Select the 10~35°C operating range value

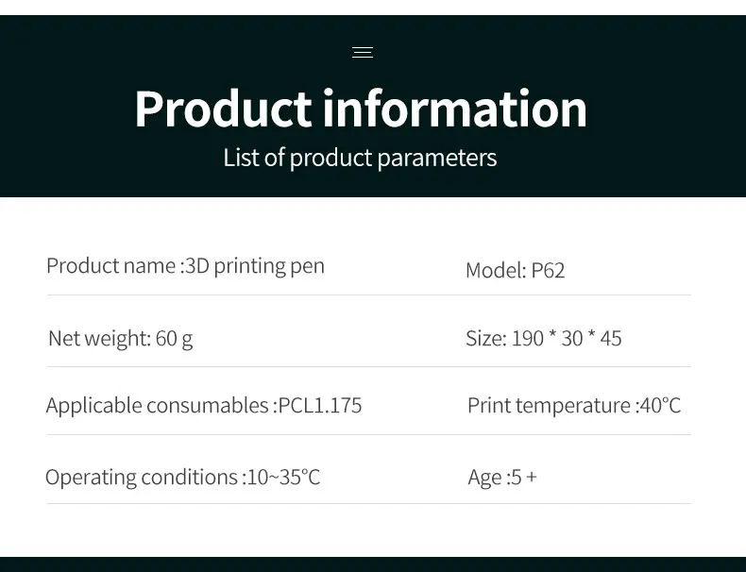pyautogui.click(x=283, y=478)
